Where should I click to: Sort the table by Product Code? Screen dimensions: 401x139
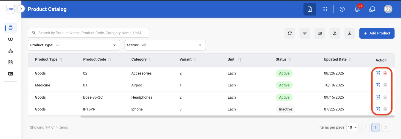click(110, 60)
